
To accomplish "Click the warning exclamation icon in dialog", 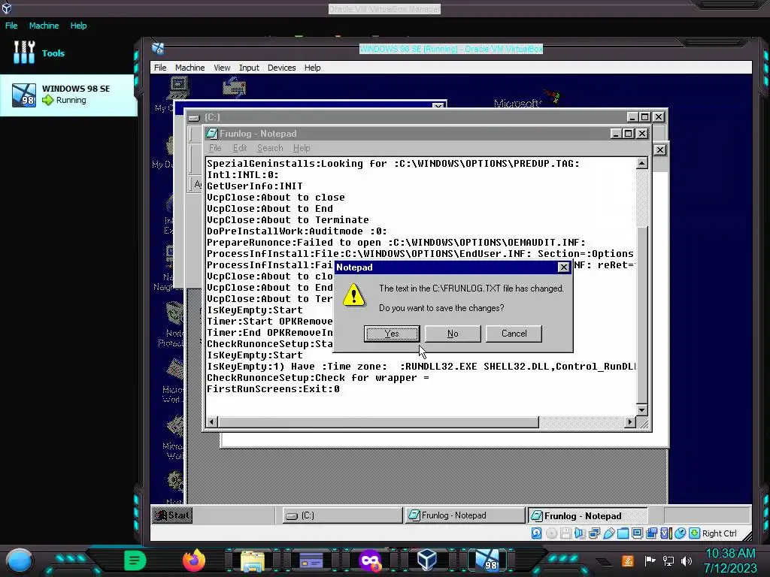I will [x=353, y=295].
